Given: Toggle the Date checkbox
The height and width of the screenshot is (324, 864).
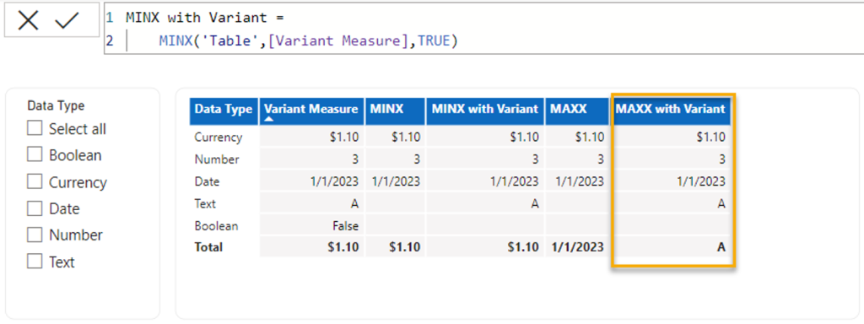Looking at the screenshot, I should [x=35, y=208].
